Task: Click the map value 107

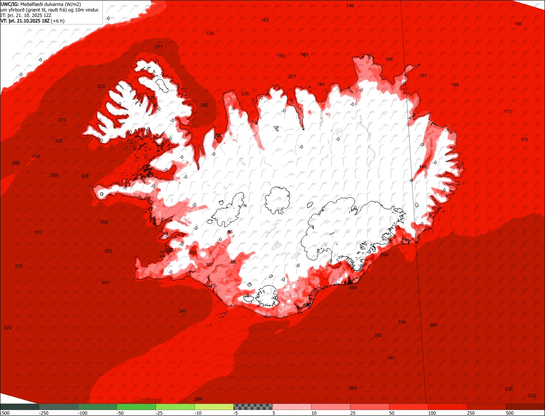Action: point(209,265)
